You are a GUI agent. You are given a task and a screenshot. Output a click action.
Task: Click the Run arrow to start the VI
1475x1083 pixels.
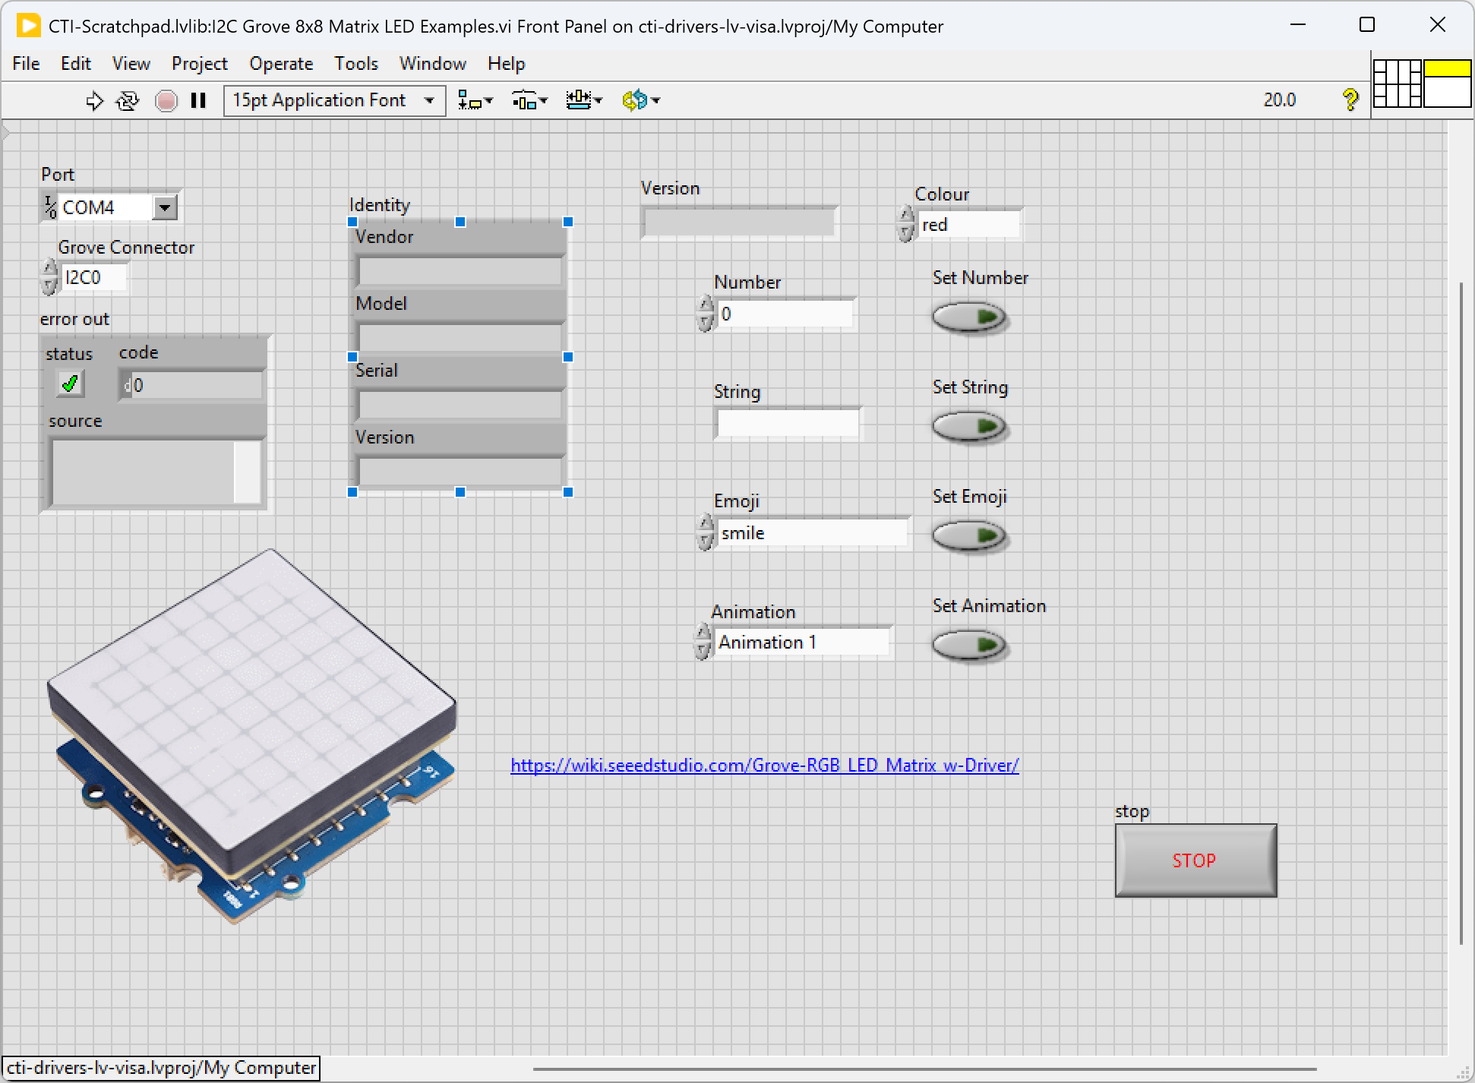coord(94,100)
